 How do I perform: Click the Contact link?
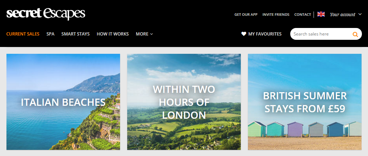click(x=302, y=15)
